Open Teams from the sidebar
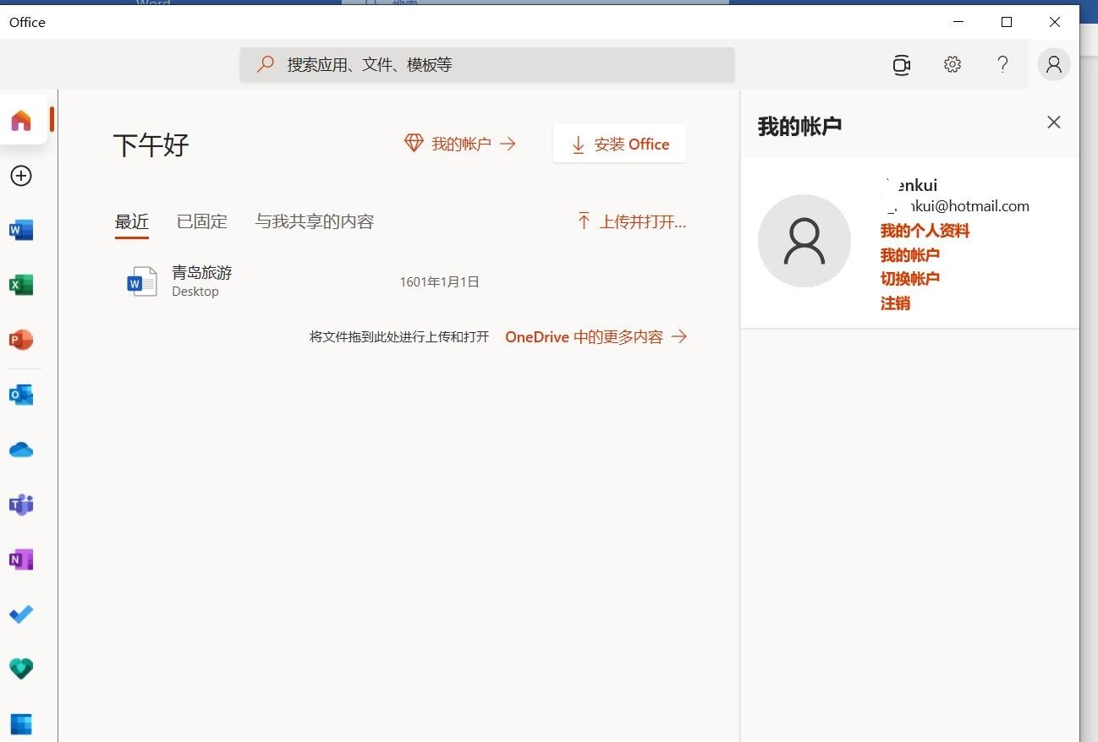1098x742 pixels. [x=21, y=505]
